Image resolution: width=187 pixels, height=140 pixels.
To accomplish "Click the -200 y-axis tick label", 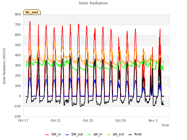I will tap(17, 117).
